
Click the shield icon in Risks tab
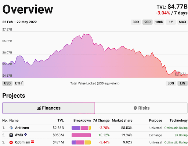tap(135, 108)
